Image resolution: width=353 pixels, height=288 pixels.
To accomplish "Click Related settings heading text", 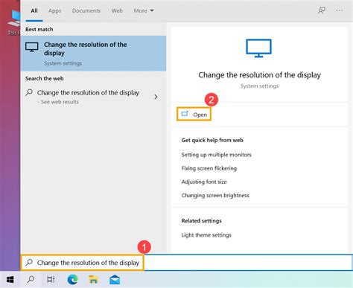I will coord(201,221).
